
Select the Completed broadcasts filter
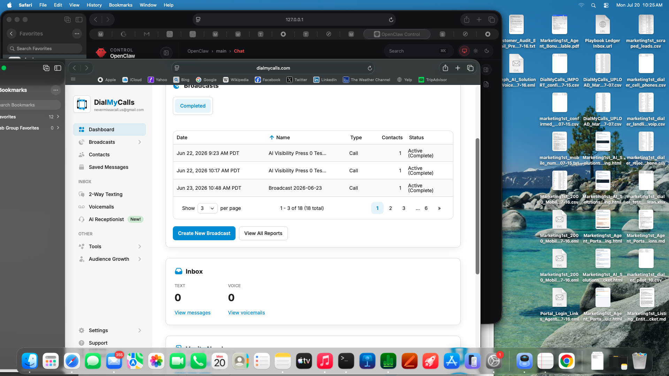[193, 106]
